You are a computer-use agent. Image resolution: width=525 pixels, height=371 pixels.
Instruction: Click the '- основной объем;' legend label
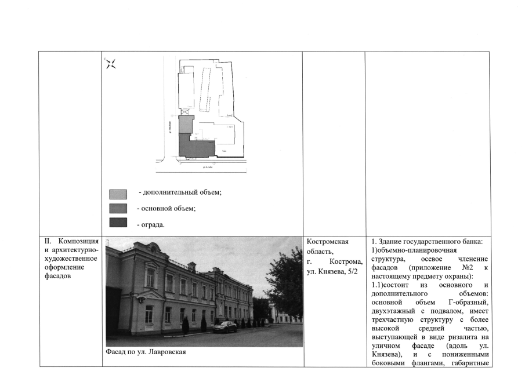(x=166, y=208)
